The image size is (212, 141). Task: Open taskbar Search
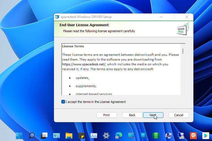click(32, 136)
